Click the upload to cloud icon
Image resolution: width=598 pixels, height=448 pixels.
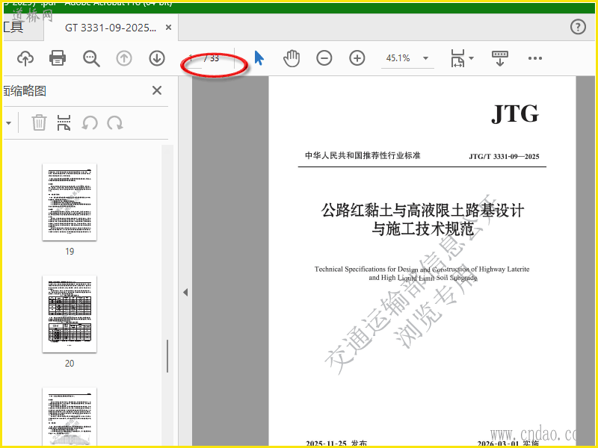pyautogui.click(x=25, y=58)
